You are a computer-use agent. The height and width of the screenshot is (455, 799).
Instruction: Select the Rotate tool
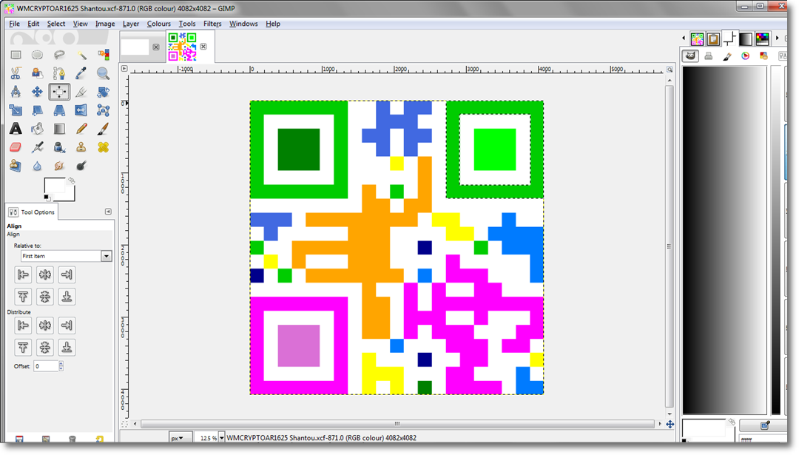tap(103, 92)
